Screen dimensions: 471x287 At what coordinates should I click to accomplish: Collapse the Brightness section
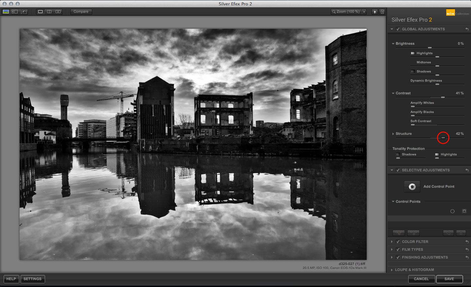393,43
